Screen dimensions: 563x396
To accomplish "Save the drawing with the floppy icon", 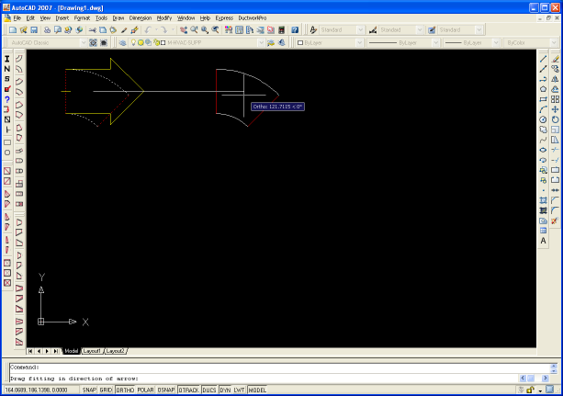I will point(34,29).
